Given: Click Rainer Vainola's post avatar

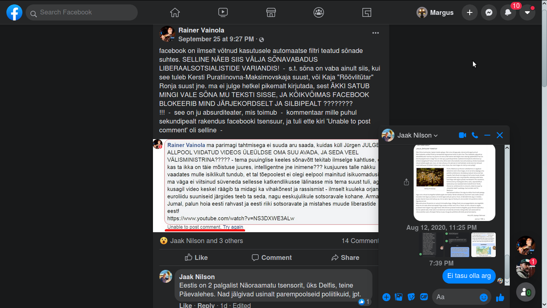Looking at the screenshot, I should coord(167,34).
